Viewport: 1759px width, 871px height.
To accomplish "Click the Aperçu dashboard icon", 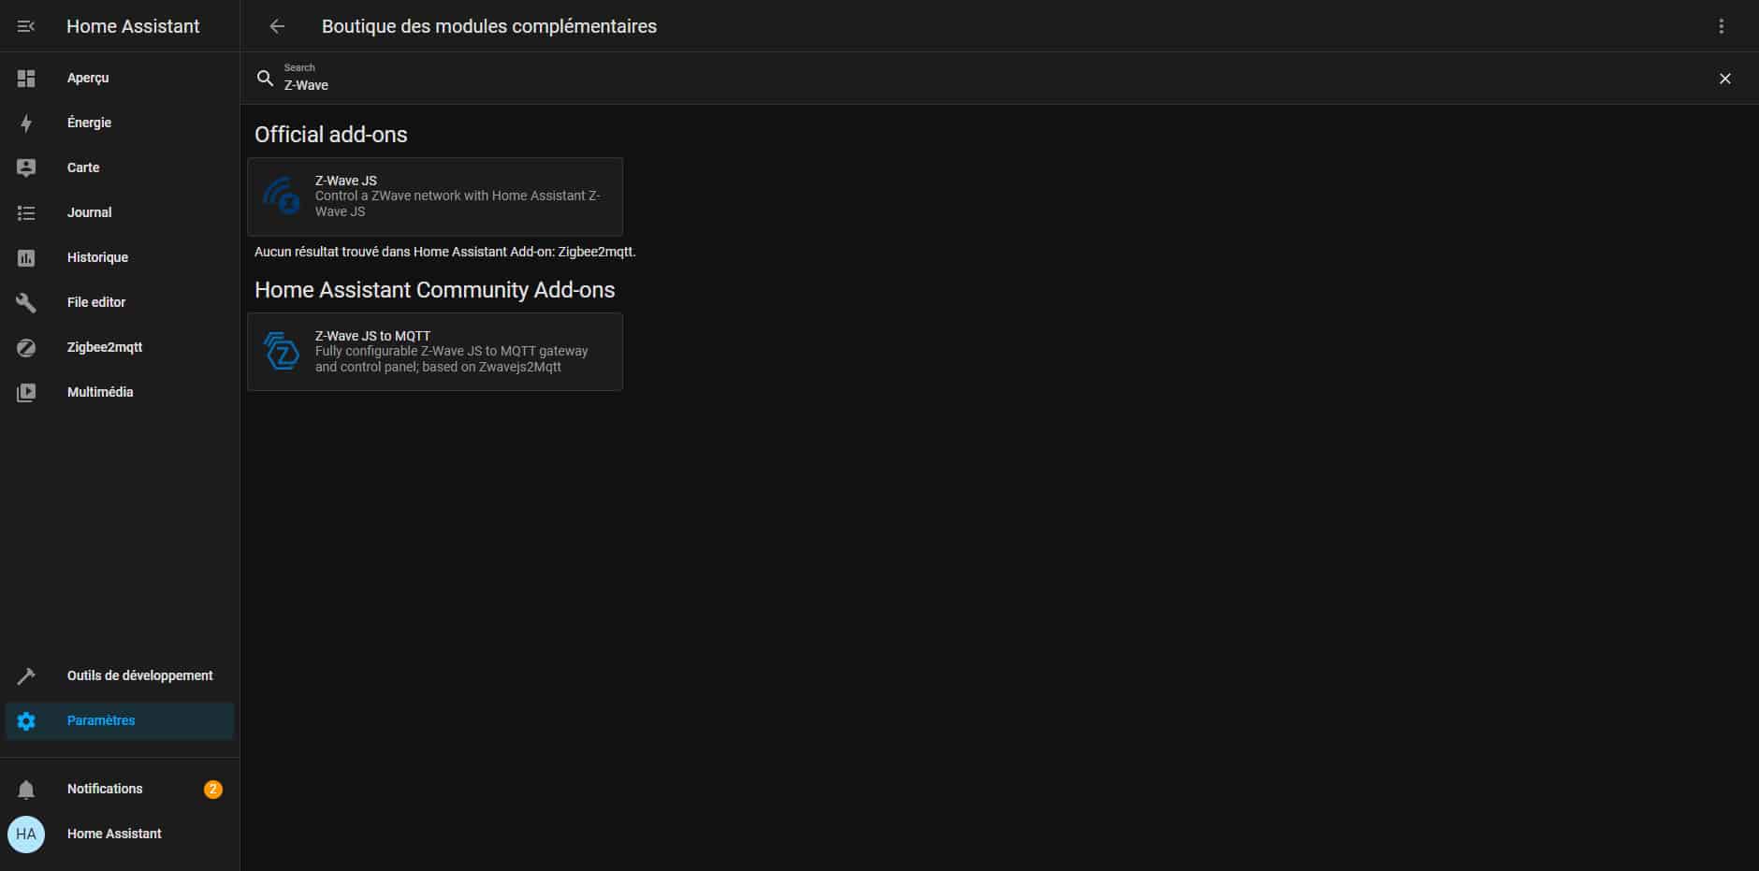I will (26, 79).
